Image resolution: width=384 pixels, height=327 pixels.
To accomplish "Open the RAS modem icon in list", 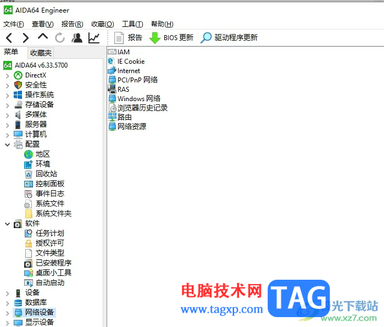I will [x=112, y=89].
